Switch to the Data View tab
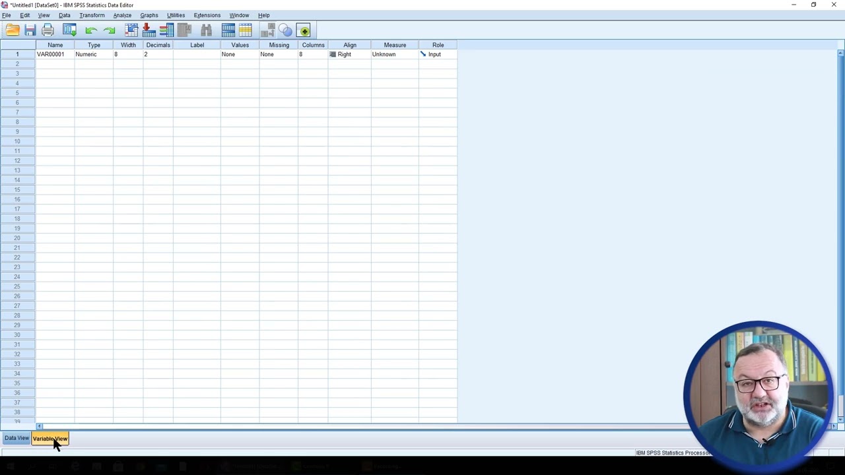 (x=17, y=438)
